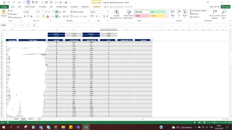Click the Redo arrow icon
This screenshot has width=232, height=130.
pos(14,2)
